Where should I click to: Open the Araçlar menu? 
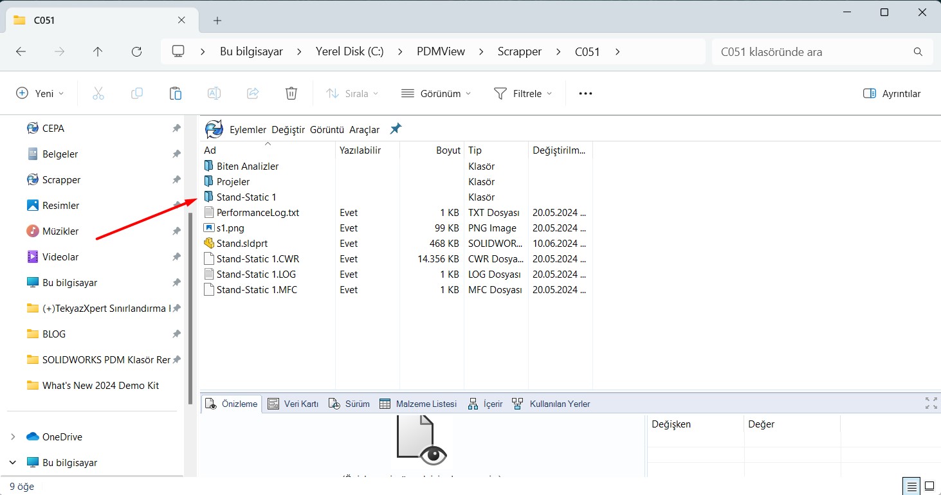(x=365, y=130)
